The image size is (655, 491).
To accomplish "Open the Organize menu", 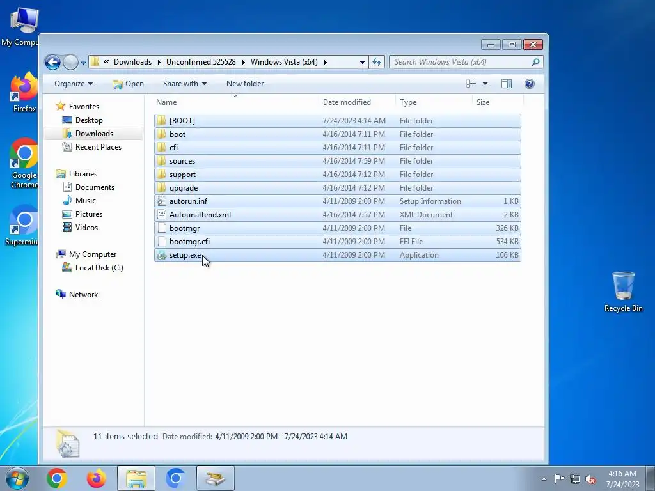I will [74, 84].
